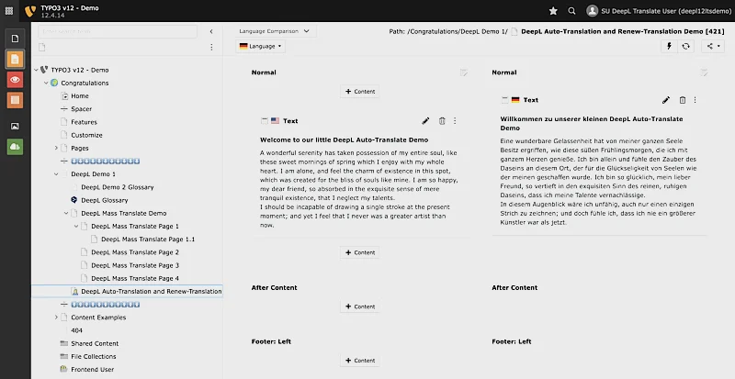The width and height of the screenshot is (735, 379).
Task: Select the Page module icon in sidebar
Action: click(x=15, y=39)
